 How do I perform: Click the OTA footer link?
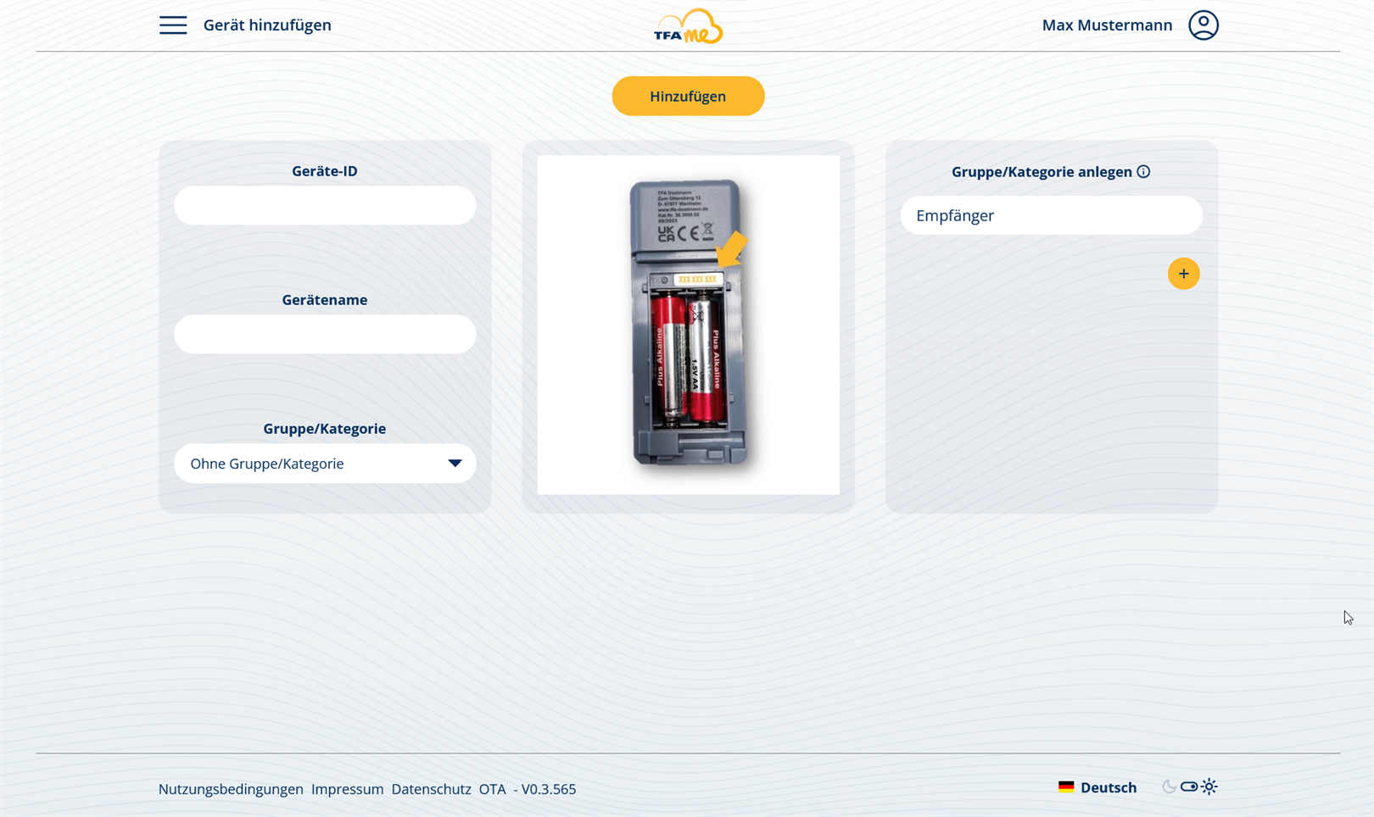(x=492, y=789)
